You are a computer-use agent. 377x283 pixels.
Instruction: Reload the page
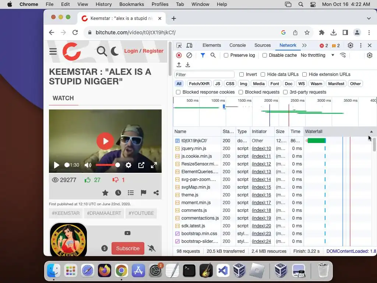(75, 32)
